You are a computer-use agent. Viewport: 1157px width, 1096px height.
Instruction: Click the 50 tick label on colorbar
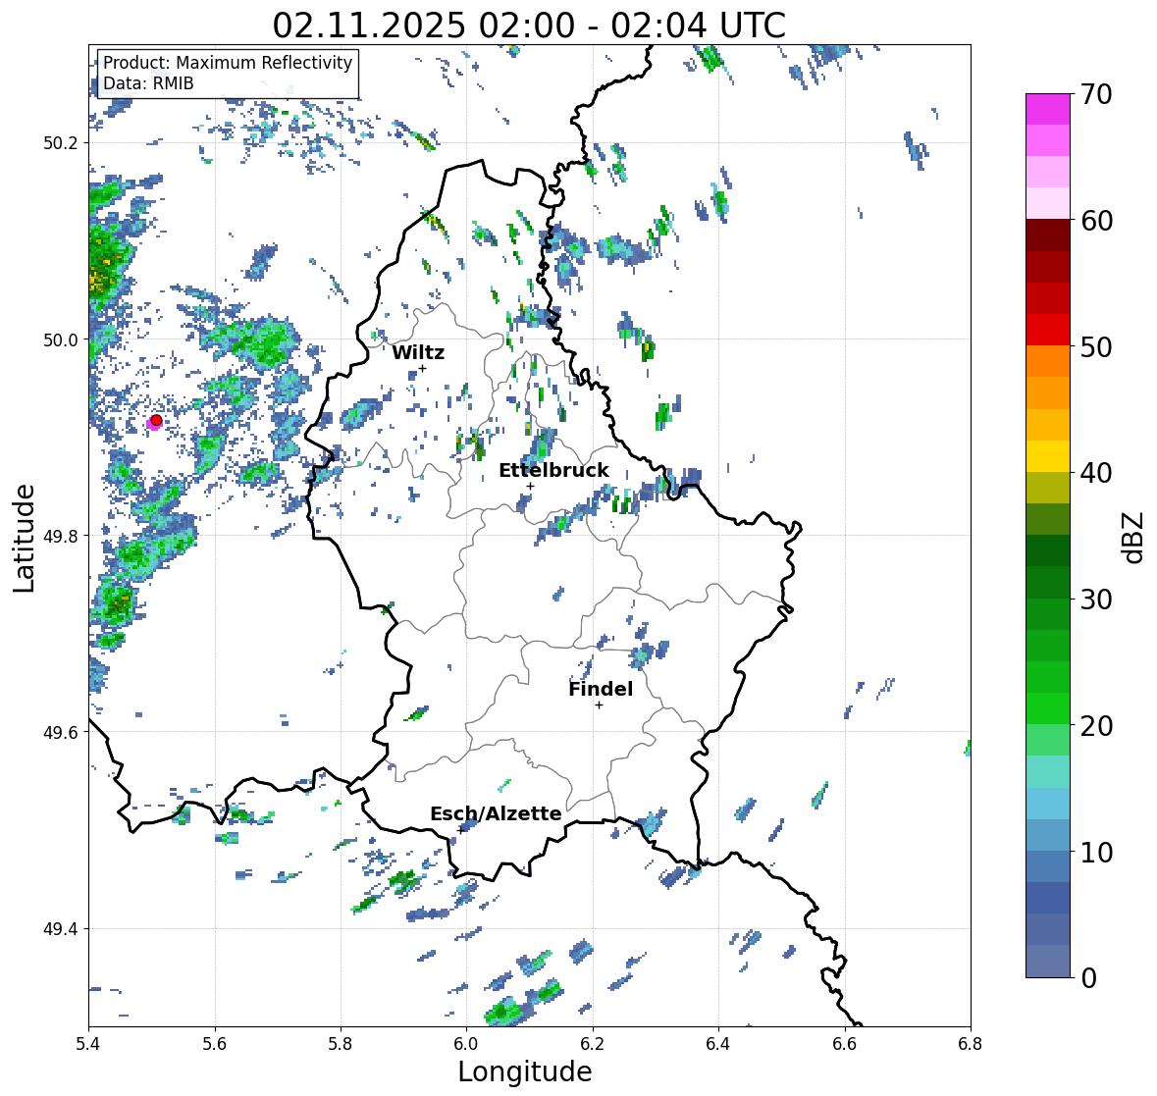coord(1096,346)
